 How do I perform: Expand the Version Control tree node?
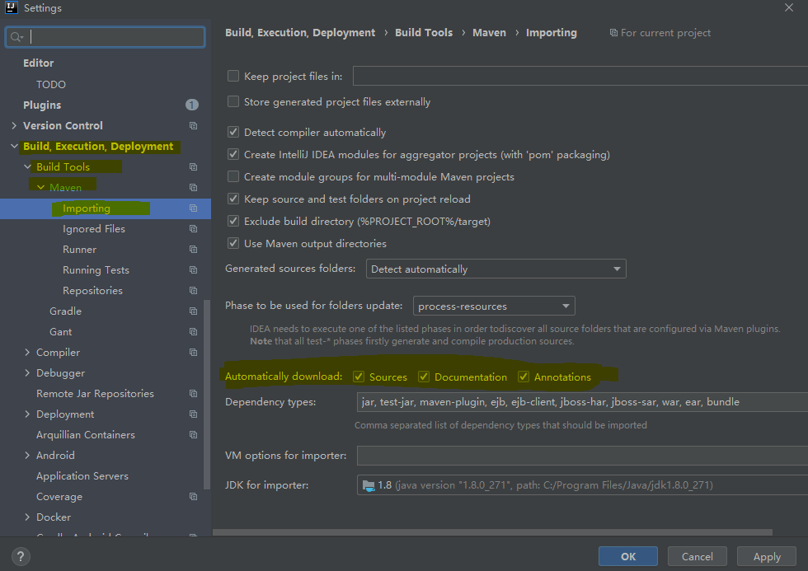[14, 125]
